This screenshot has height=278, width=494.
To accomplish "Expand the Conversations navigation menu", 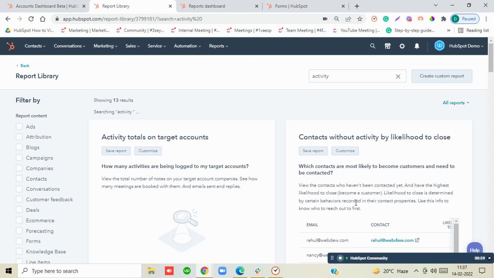I will click(69, 46).
